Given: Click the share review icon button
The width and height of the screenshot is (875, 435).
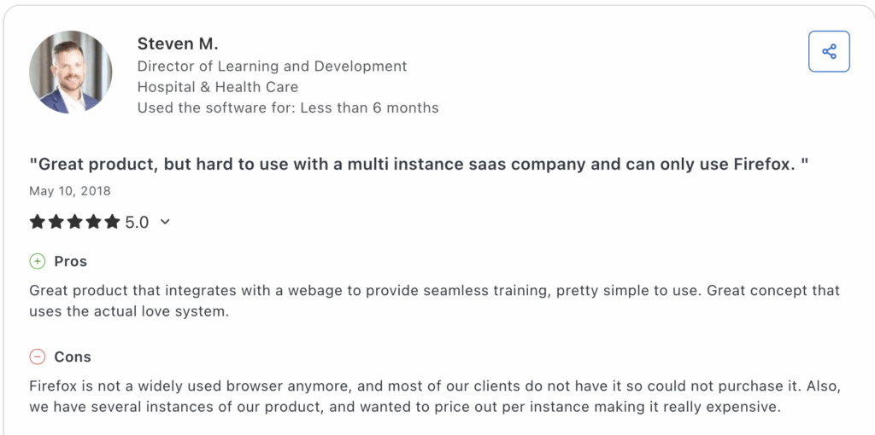Looking at the screenshot, I should 829,51.
